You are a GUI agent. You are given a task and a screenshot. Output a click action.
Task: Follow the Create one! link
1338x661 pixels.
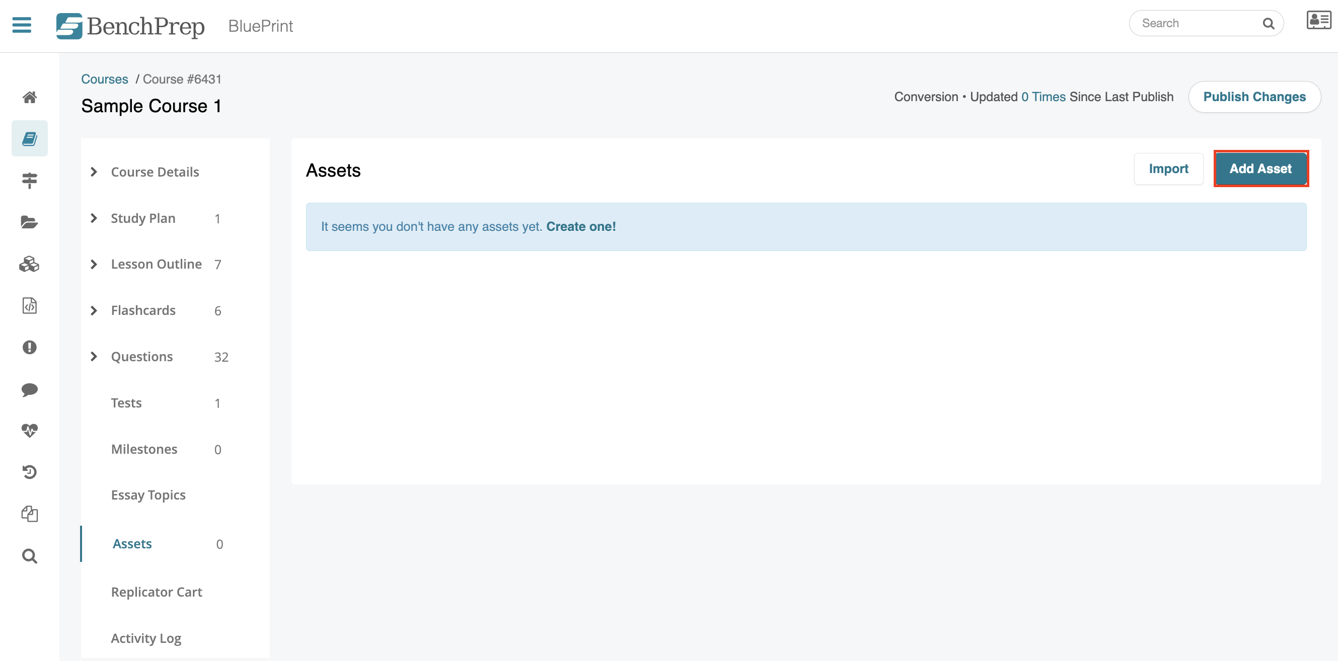[x=581, y=226]
